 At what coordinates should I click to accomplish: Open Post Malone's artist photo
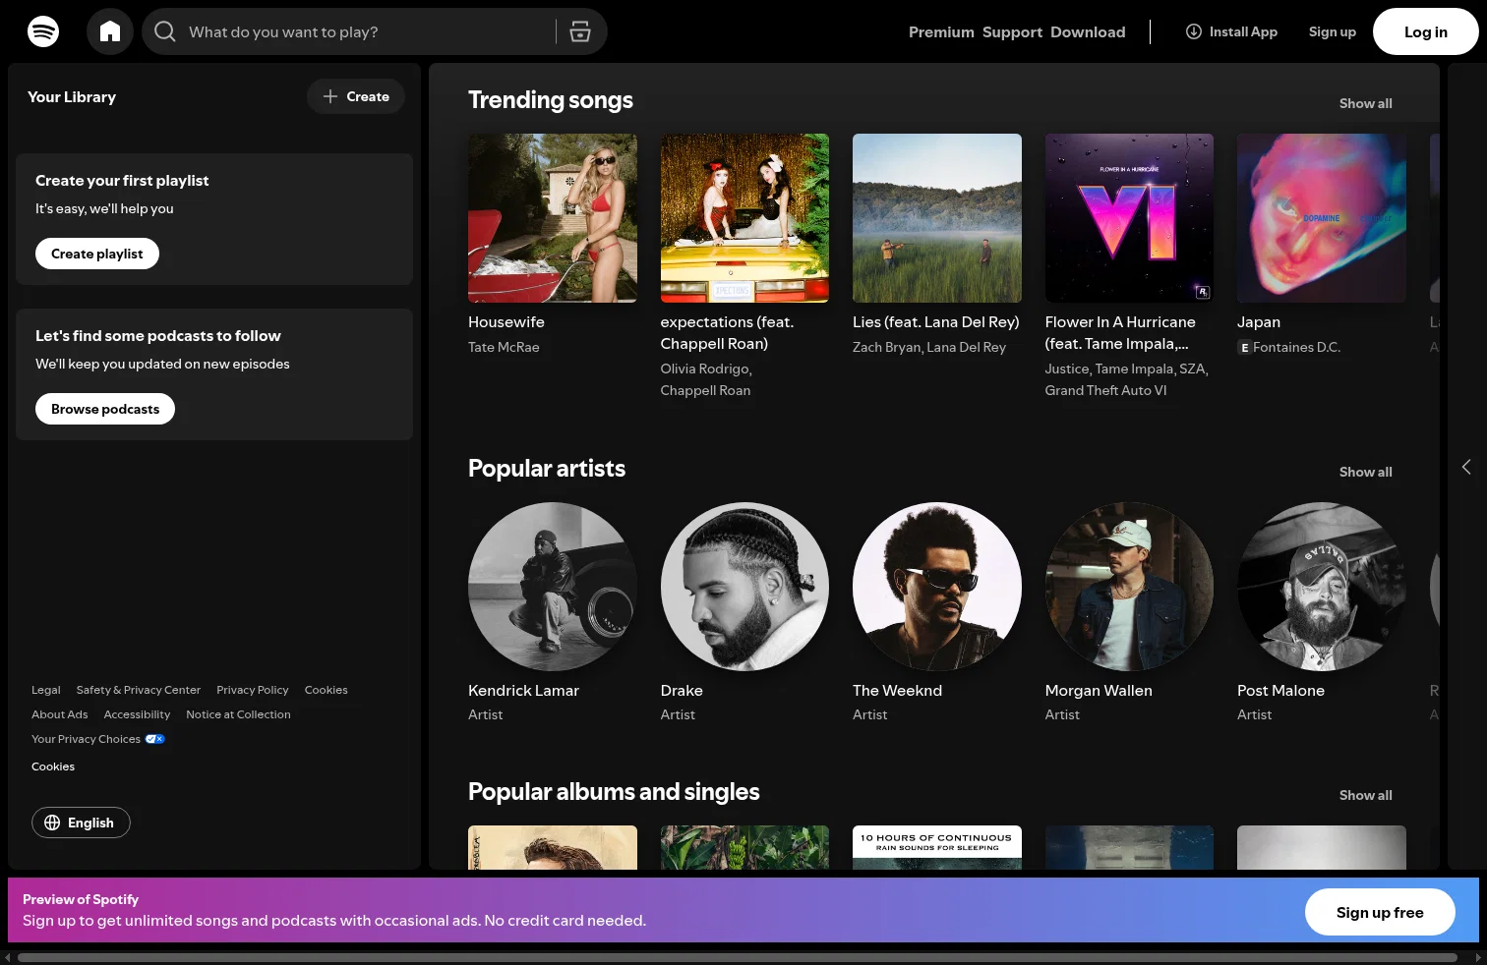coord(1322,587)
